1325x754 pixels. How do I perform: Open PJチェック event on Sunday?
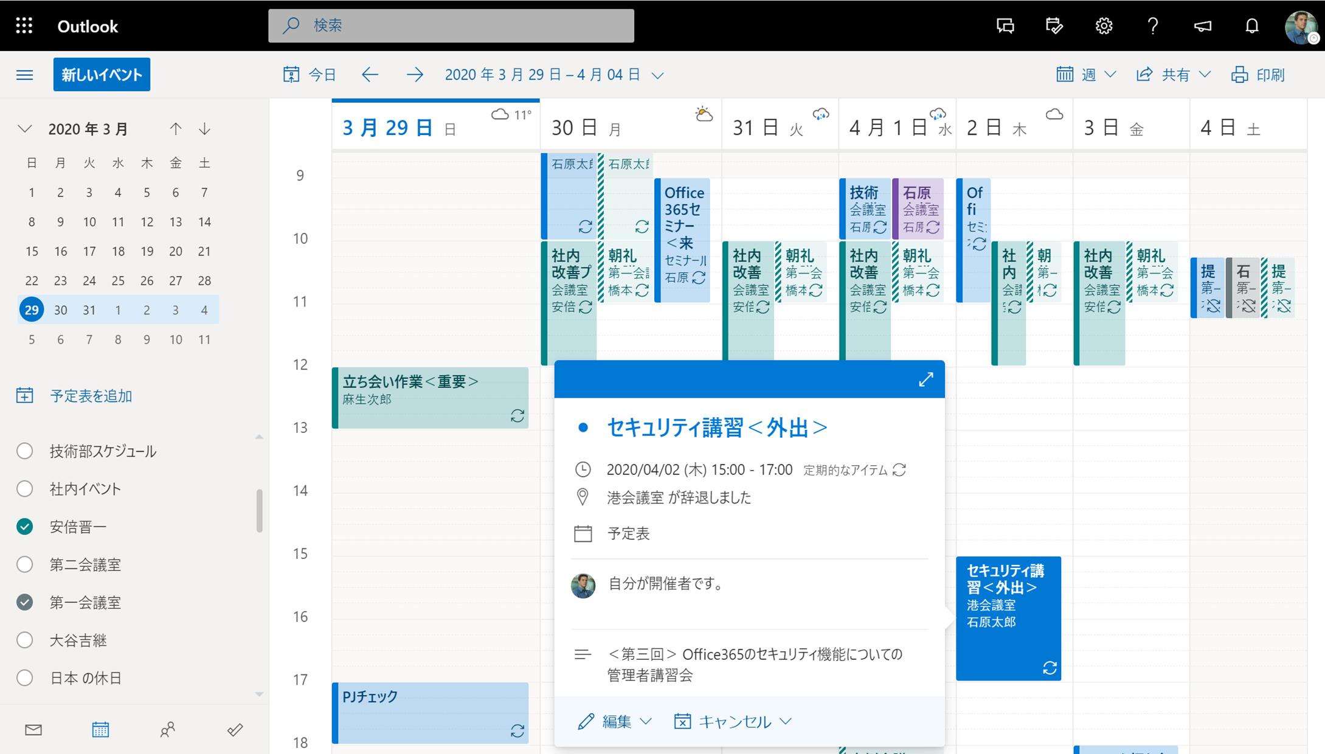point(430,713)
